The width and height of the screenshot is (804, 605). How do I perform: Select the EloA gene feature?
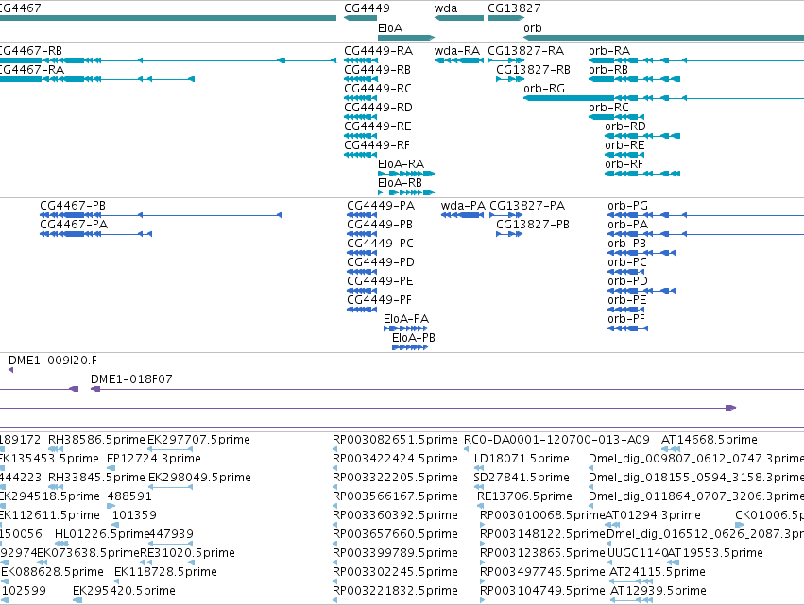pos(406,38)
